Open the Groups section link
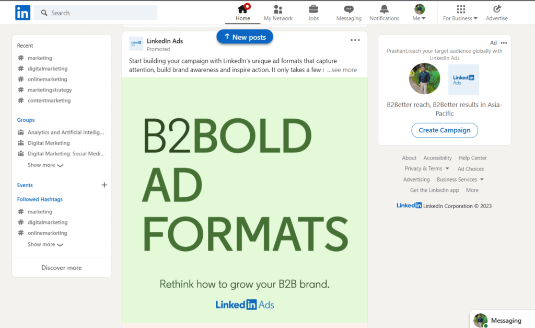535x328 pixels. pyautogui.click(x=26, y=120)
